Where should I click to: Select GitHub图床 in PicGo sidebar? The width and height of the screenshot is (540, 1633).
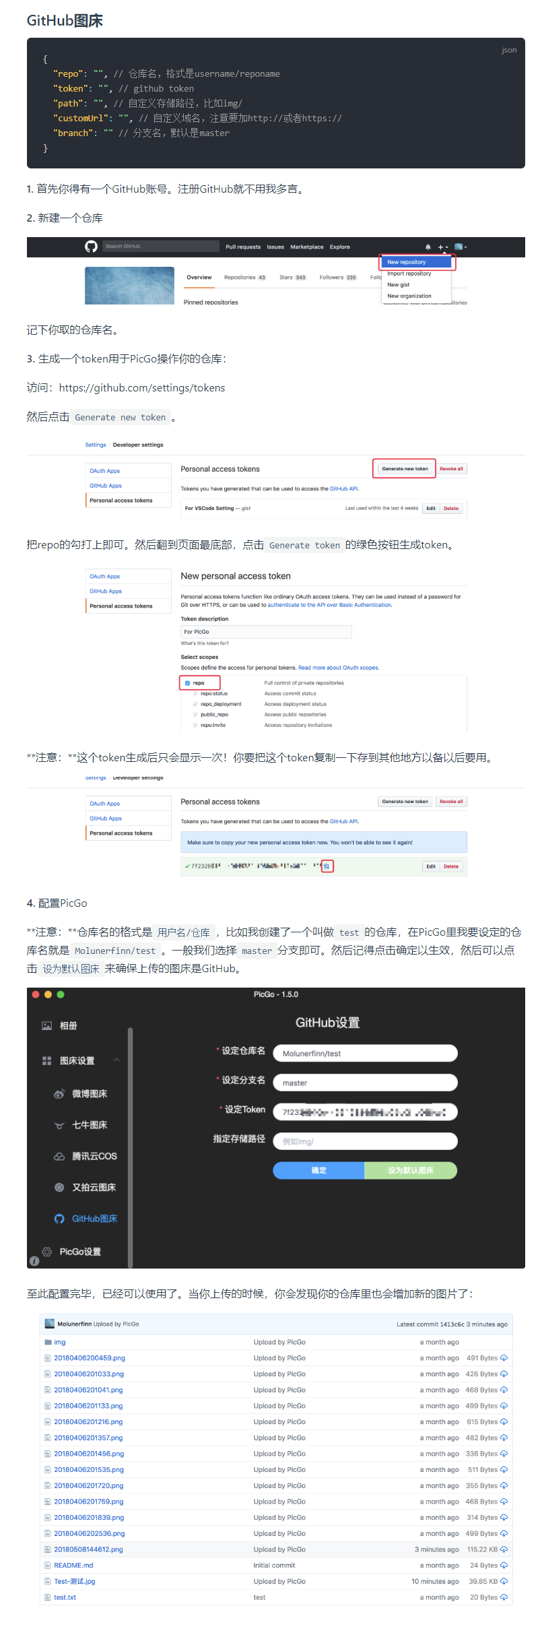click(86, 1219)
